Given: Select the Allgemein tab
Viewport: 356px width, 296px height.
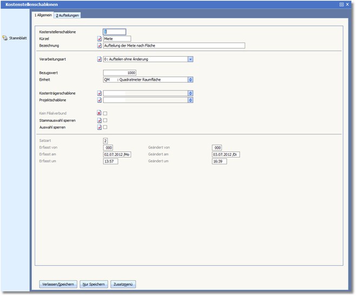Looking at the screenshot, I should [x=43, y=15].
